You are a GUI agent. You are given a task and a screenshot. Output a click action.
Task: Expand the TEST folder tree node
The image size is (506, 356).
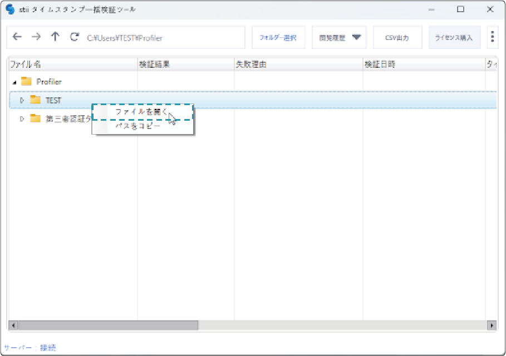[x=22, y=100]
